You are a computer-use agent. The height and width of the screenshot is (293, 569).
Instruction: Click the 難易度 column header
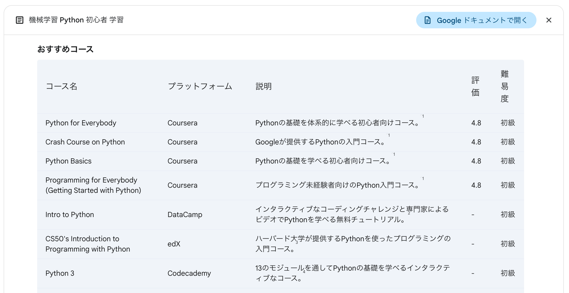pos(504,86)
